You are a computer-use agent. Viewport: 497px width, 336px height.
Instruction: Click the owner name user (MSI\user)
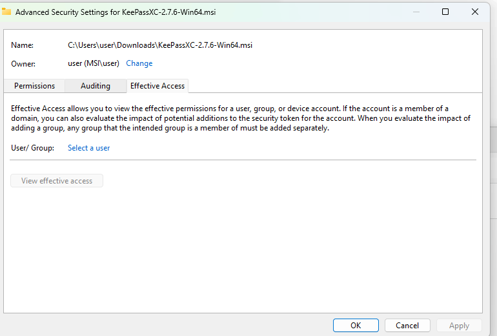point(94,63)
